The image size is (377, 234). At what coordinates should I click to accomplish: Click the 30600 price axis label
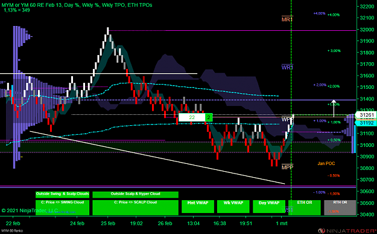367,191
